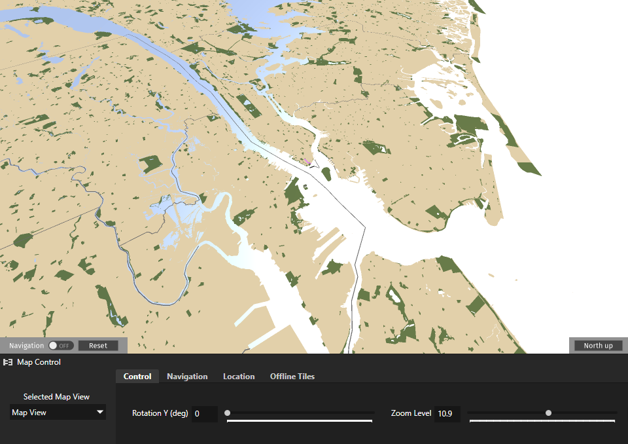Go to the Offline Tiles tab
This screenshot has width=628, height=444.
pos(292,377)
